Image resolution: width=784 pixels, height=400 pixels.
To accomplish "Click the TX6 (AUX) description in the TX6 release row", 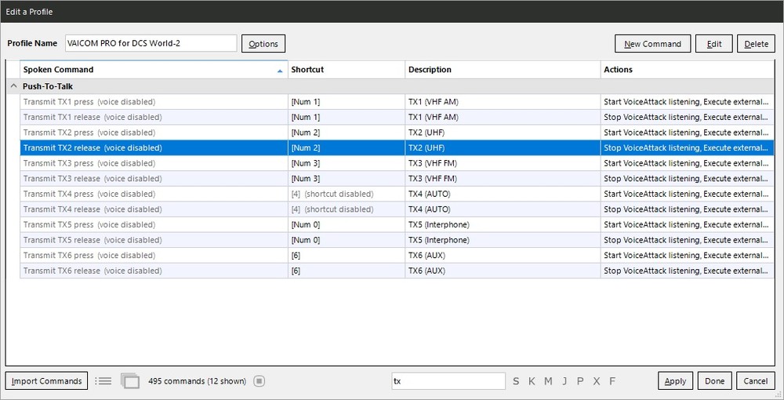I will (x=426, y=271).
